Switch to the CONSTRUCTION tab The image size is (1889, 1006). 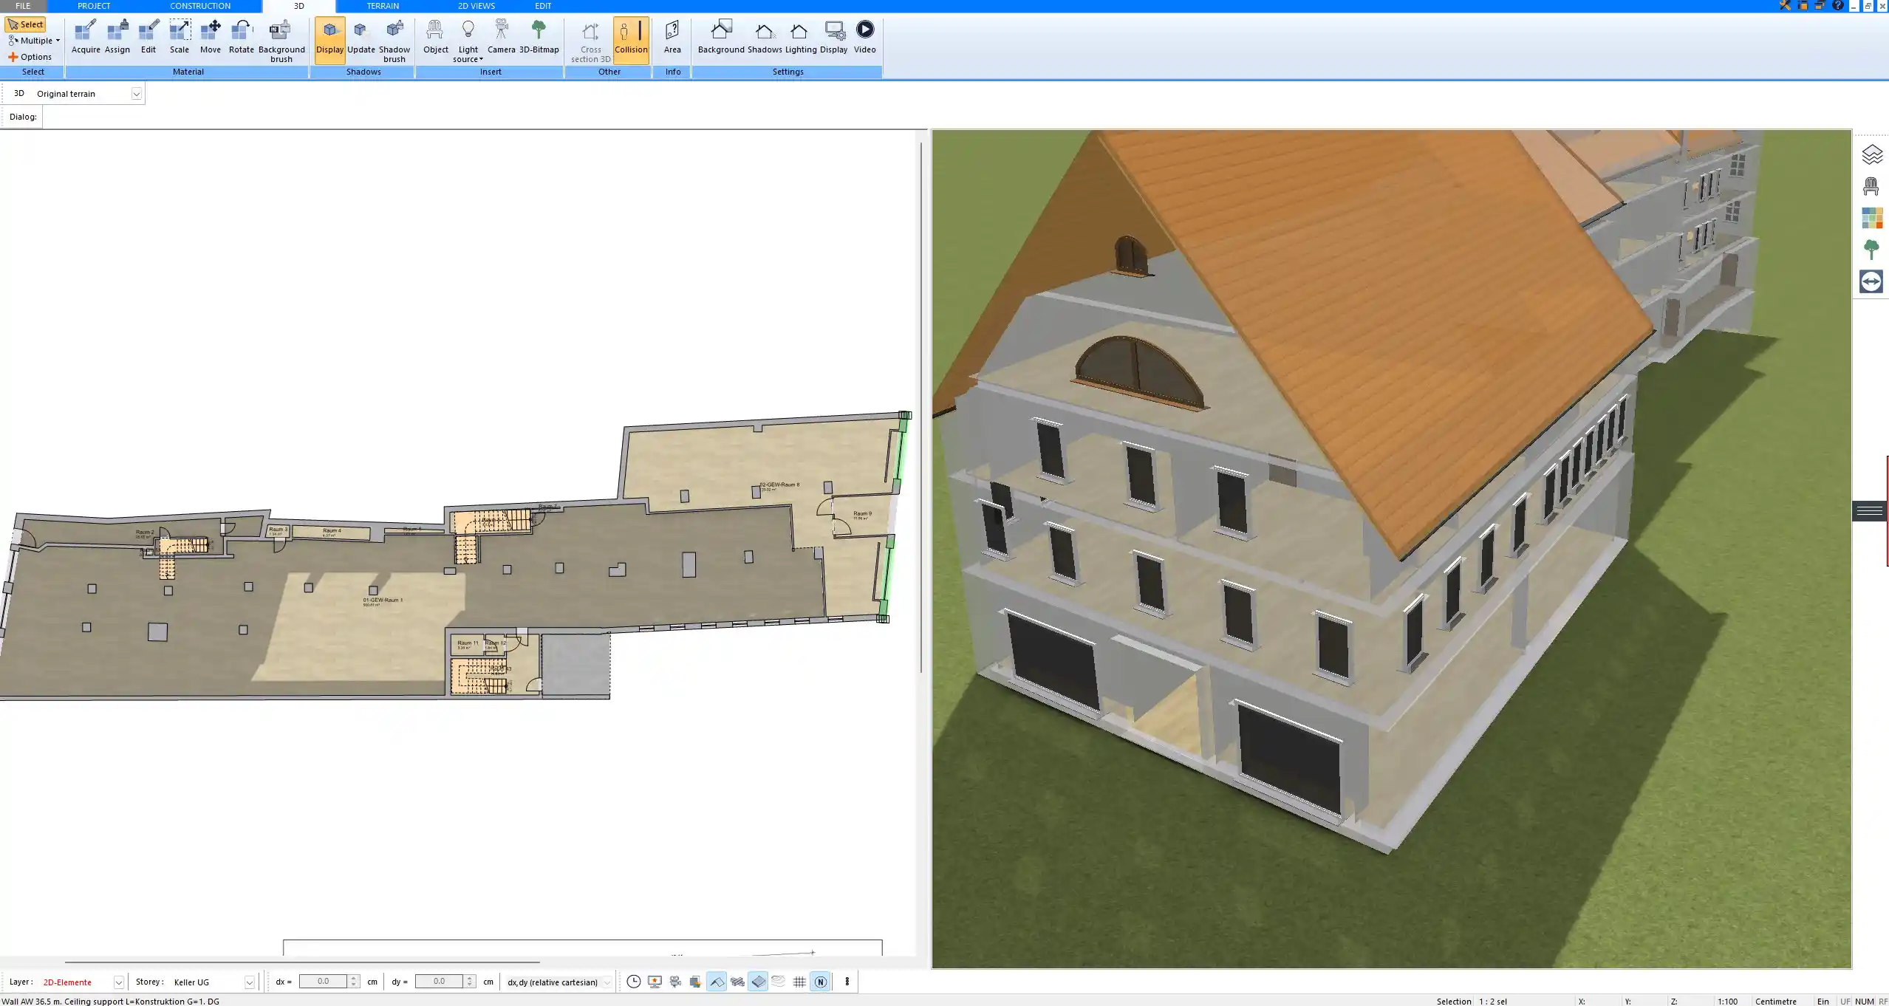(200, 6)
